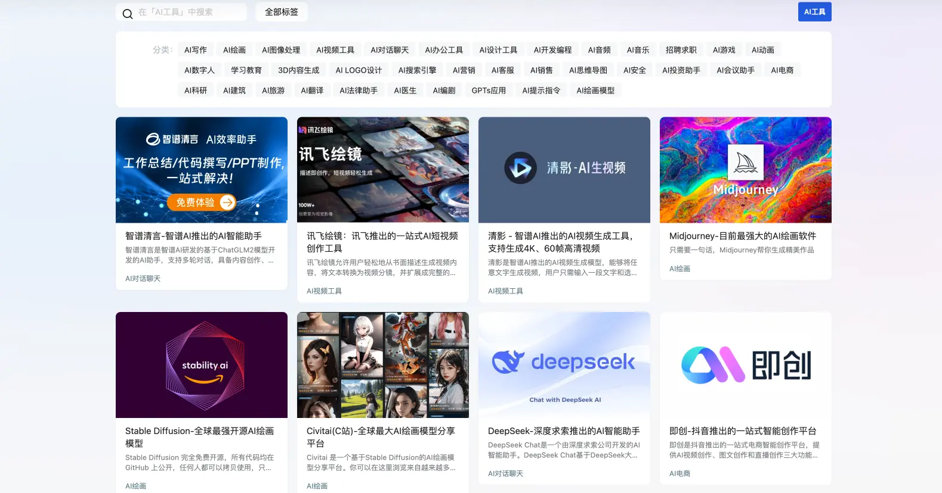Open the 全部标签 button

click(x=282, y=12)
